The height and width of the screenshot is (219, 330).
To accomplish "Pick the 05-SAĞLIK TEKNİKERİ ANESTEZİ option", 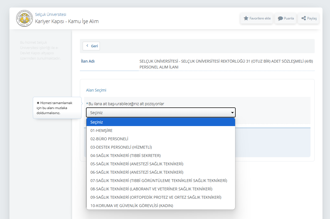I will [161, 164].
